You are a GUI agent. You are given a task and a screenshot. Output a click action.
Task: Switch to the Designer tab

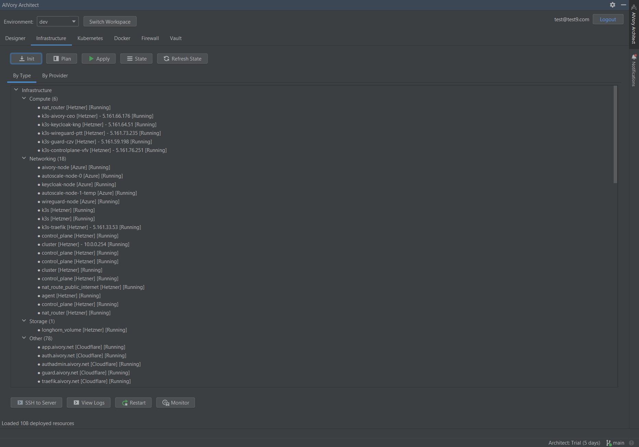pyautogui.click(x=15, y=38)
